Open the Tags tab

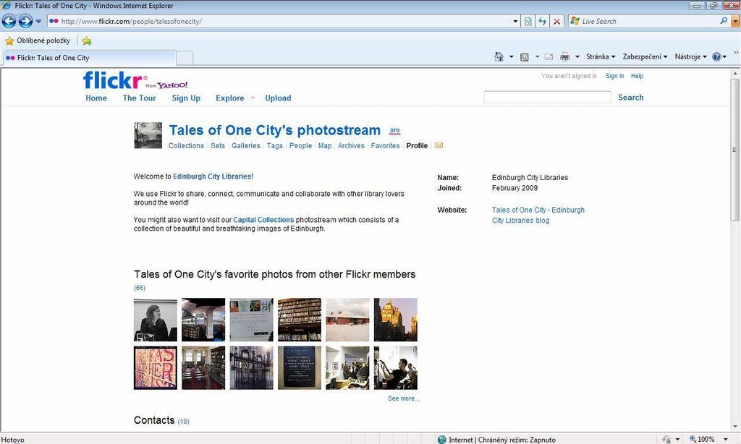274,146
